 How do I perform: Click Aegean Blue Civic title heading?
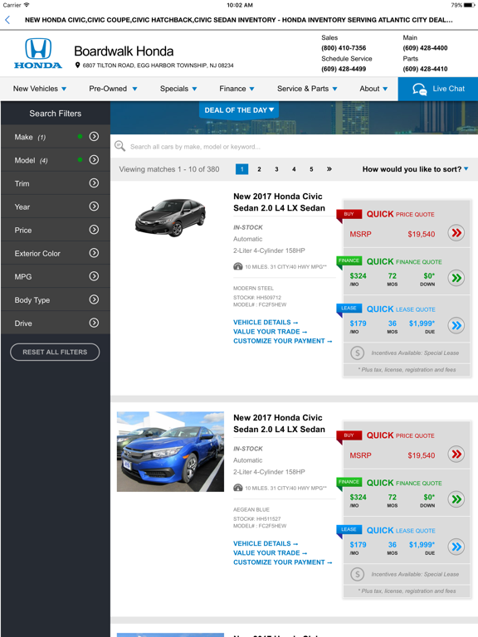[x=279, y=423]
